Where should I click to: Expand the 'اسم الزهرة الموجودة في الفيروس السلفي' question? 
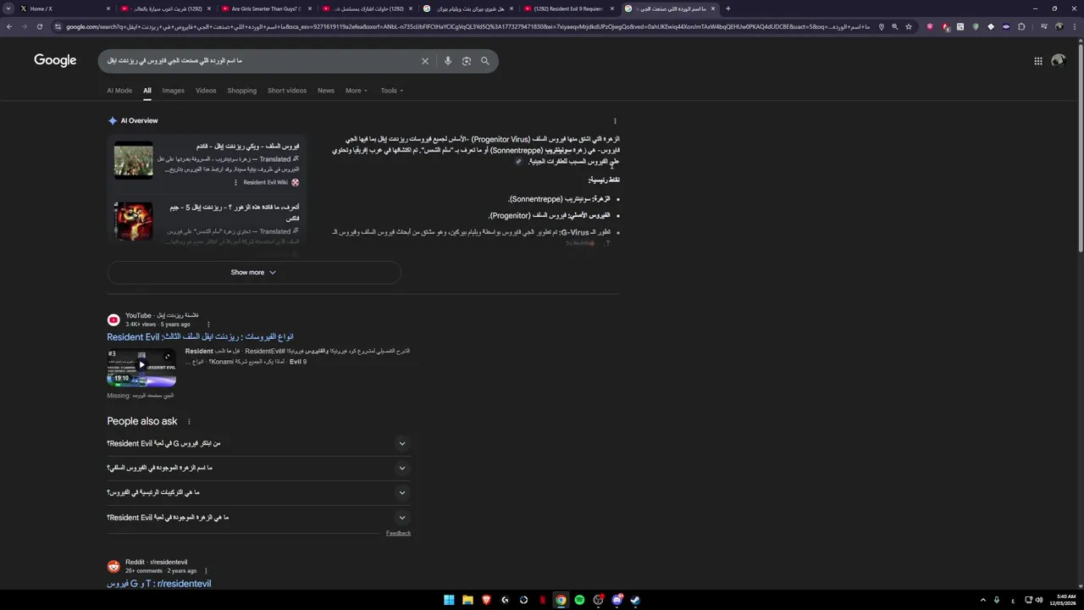click(257, 468)
